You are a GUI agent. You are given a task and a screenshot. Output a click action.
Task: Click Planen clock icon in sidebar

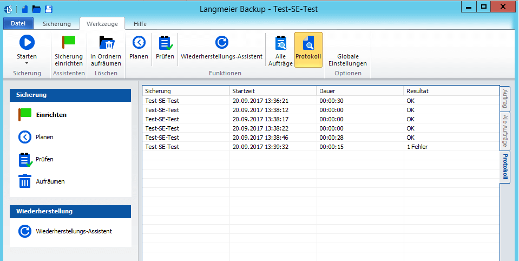25,137
